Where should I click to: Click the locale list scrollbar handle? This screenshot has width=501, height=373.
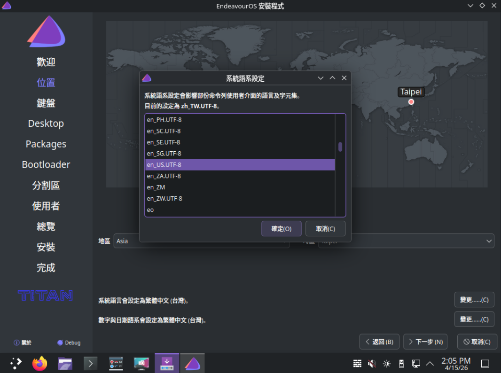coord(340,147)
